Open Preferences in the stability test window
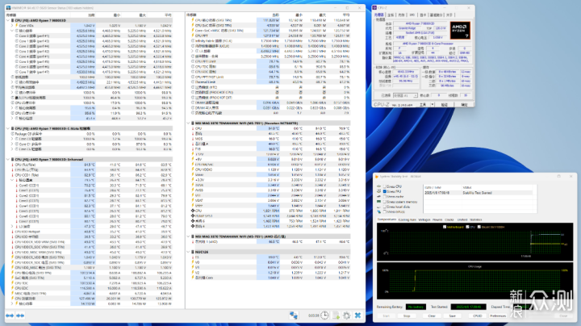581x326 pixels. point(498,316)
